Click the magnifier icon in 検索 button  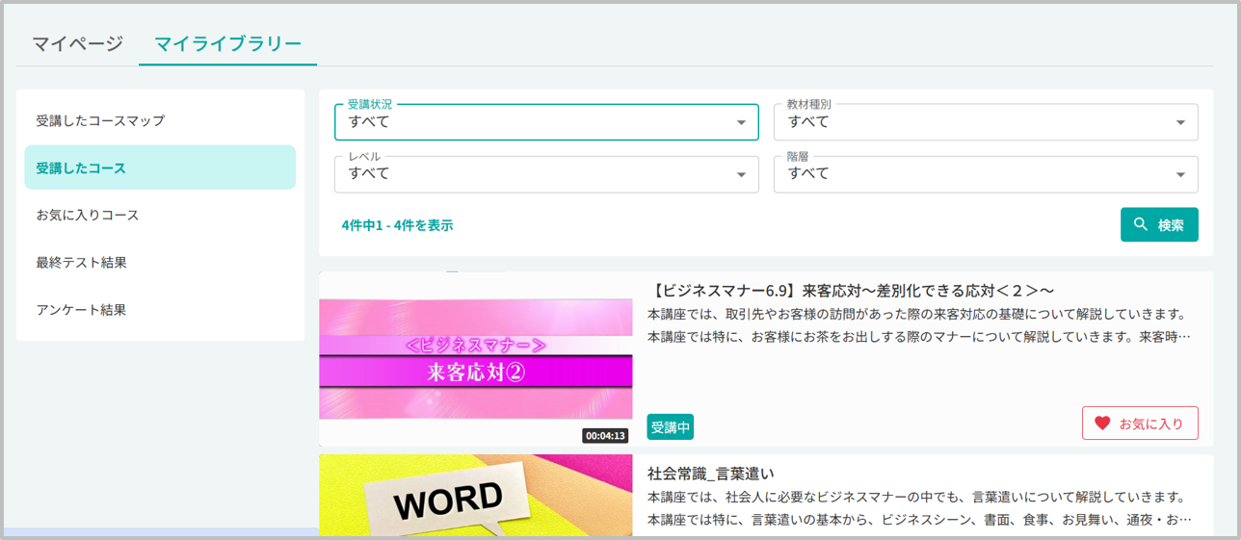click(x=1141, y=224)
